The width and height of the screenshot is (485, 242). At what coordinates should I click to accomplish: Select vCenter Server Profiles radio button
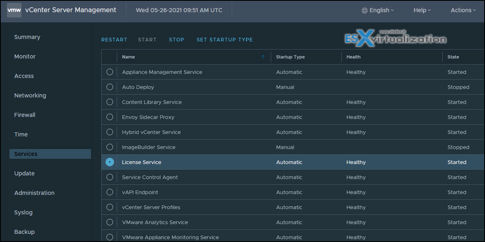pos(110,207)
